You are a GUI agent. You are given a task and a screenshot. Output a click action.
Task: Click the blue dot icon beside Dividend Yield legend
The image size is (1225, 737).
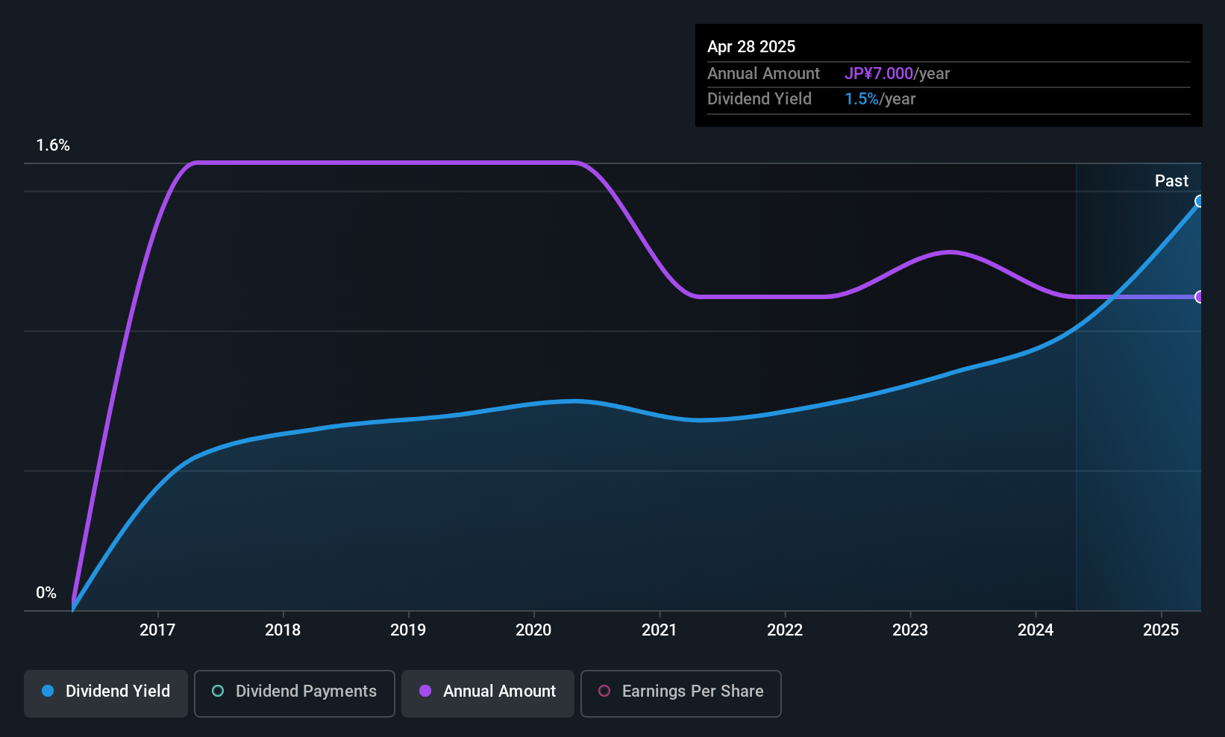click(x=48, y=691)
